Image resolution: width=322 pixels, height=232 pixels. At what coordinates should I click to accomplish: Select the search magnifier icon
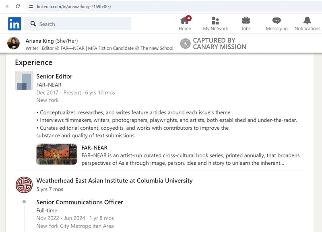32,24
